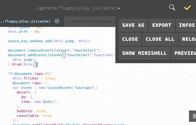Click the "document.iaps--;" line
The image size is (196, 125).
pyautogui.click(x=30, y=83)
